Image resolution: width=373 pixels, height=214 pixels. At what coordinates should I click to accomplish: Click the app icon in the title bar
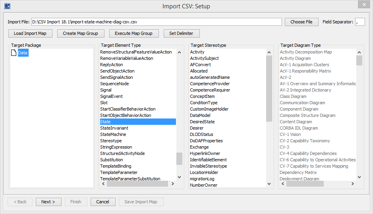pyautogui.click(x=7, y=6)
